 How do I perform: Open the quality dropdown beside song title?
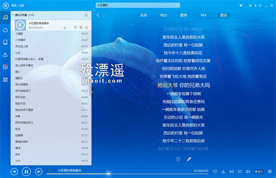[x=51, y=171]
